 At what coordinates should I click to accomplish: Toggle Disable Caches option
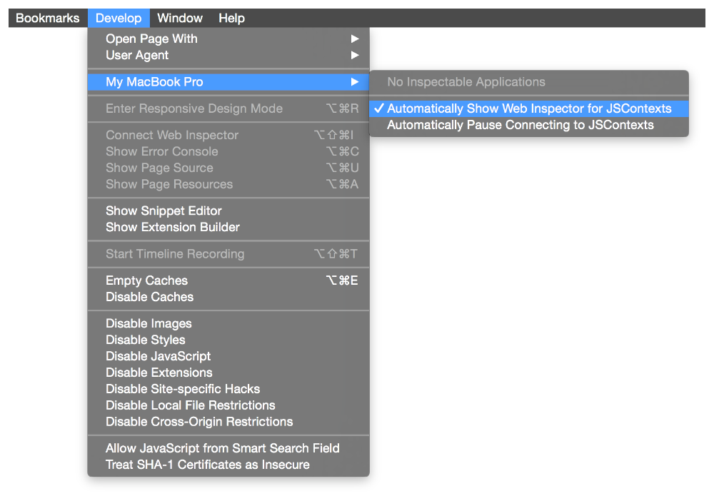150,297
